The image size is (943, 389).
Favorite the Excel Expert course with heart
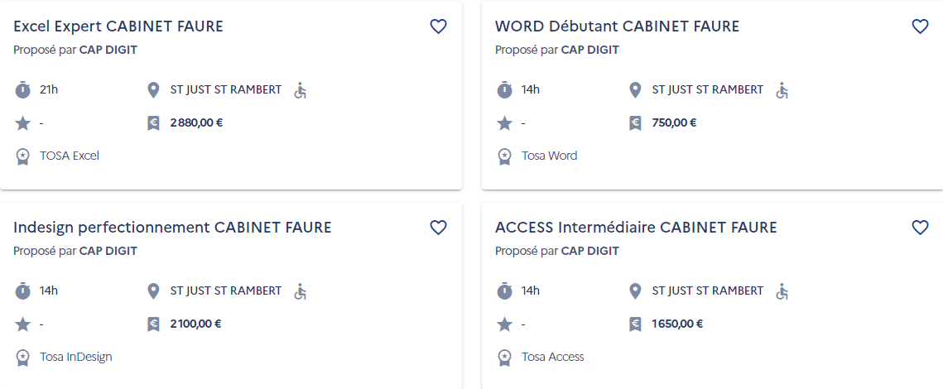point(439,26)
